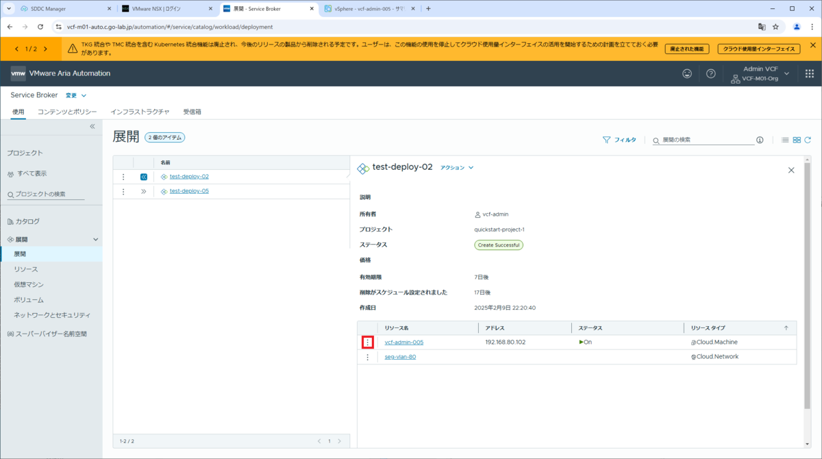Close the test-deploy-02 detail panel
This screenshot has height=459, width=822.
[791, 170]
